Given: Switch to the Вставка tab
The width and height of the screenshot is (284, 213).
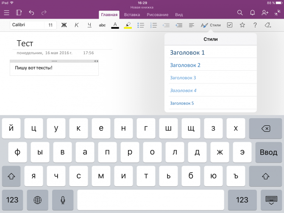Looking at the screenshot, I should (132, 15).
